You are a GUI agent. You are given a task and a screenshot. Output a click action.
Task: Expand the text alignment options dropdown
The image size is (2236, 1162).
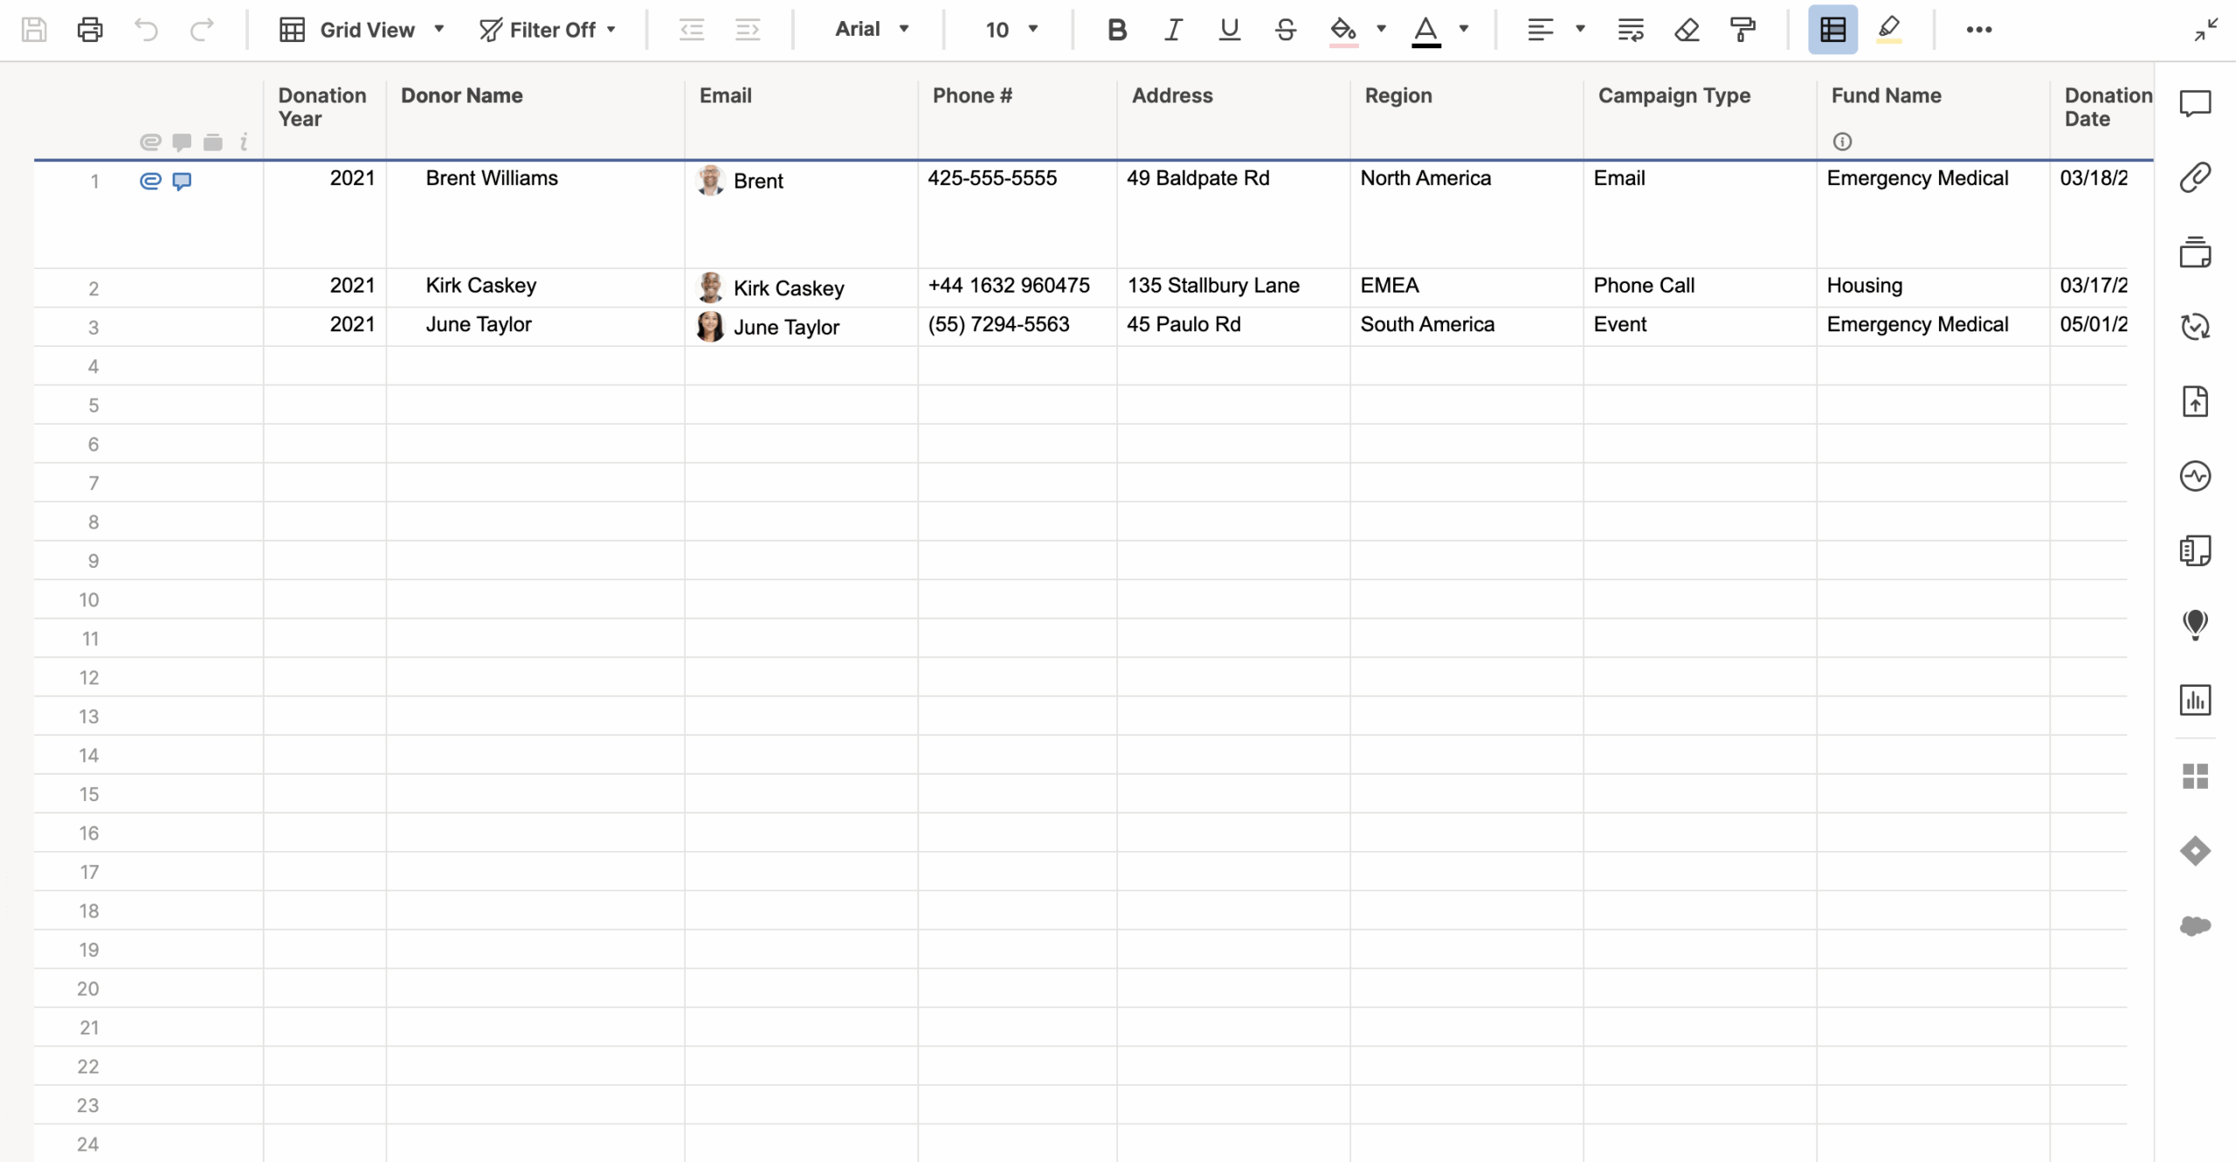click(x=1579, y=29)
